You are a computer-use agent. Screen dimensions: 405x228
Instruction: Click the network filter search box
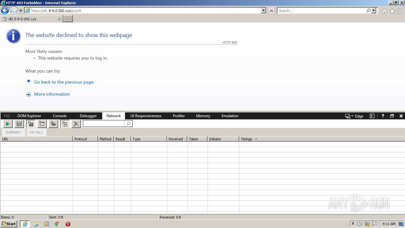(104, 124)
